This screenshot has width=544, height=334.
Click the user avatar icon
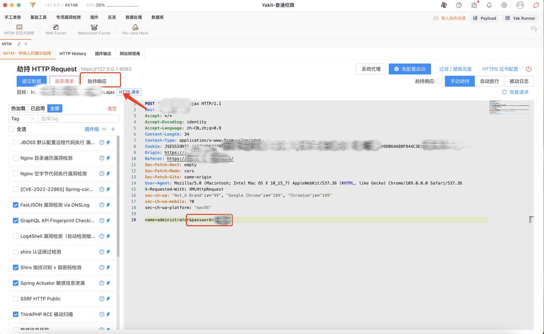point(520,5)
